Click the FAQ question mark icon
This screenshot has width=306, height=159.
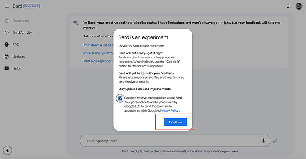pos(7,44)
